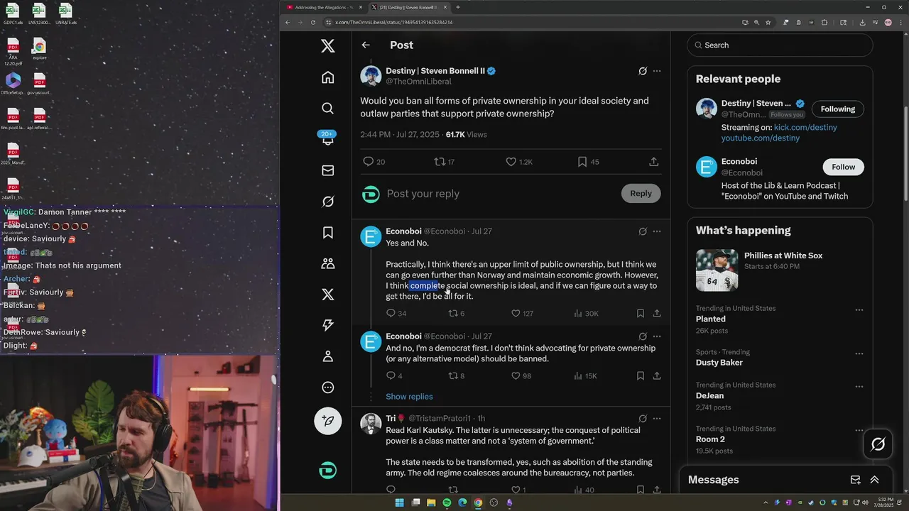This screenshot has height=511, width=909.
Task: Compose new message in Messages drawer
Action: coord(855,480)
